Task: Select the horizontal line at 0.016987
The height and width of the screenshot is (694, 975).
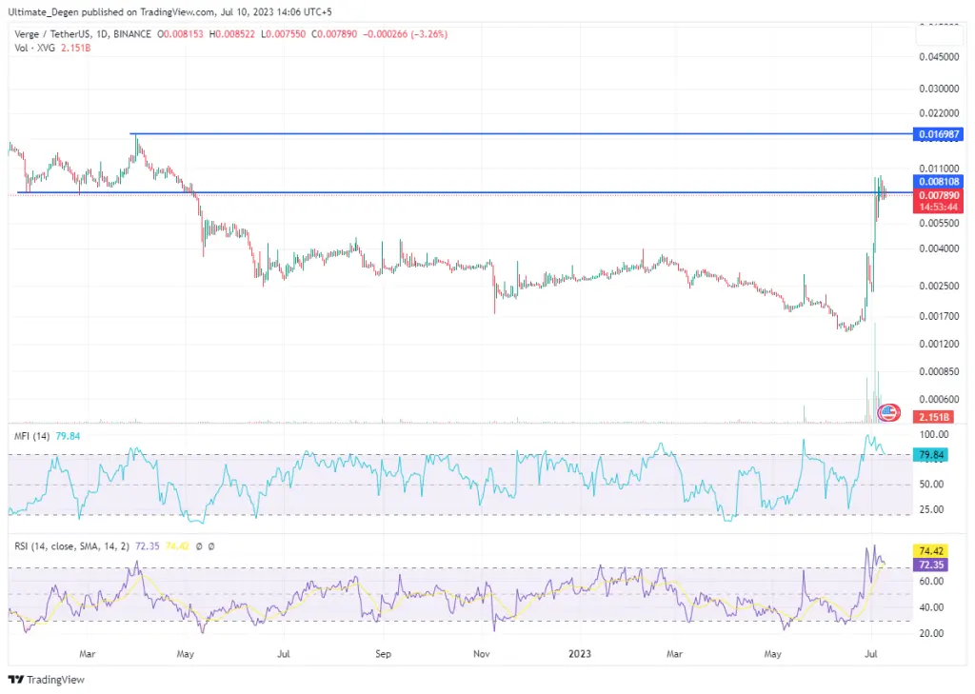Action: [x=521, y=133]
